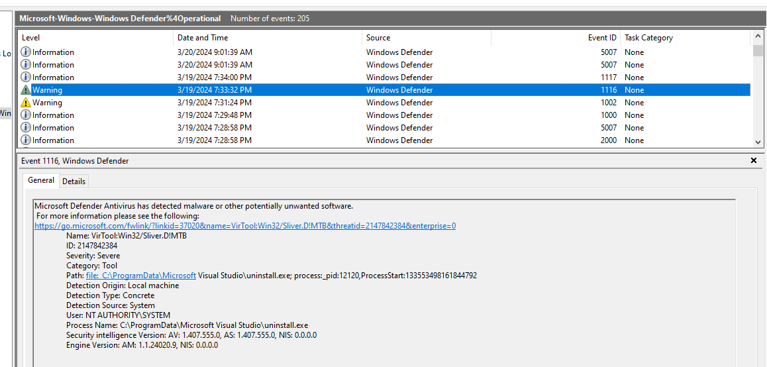Screen dimensions: 767x367
Task: Click the warning icon for event 1002
Action: pyautogui.click(x=26, y=103)
